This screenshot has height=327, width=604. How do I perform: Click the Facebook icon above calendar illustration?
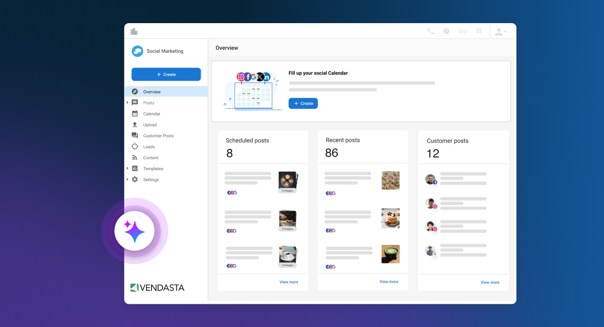tap(248, 77)
